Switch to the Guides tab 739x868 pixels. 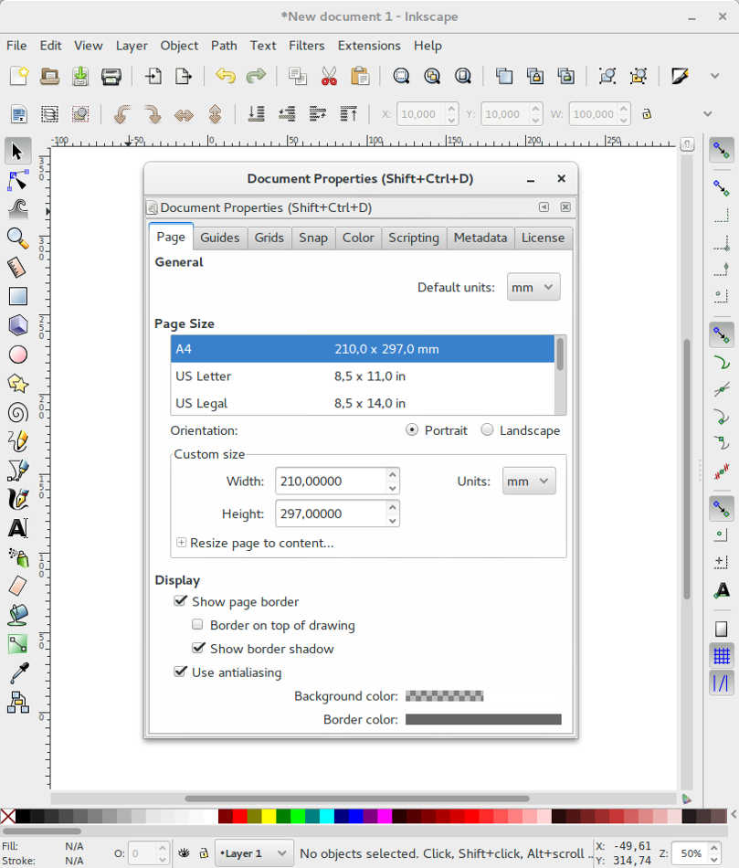[220, 238]
